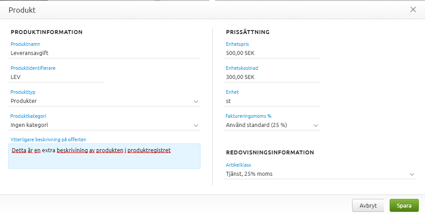This screenshot has width=425, height=215.
Task: Focus the Enhet field containing st
Action: coord(273,101)
